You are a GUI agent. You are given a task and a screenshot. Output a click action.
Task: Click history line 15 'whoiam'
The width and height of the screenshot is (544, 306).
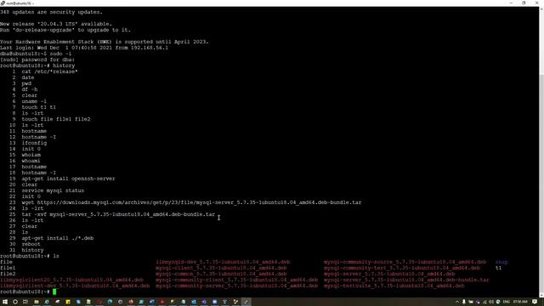[x=31, y=155]
